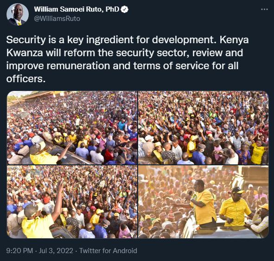Screen dimensions: 274x261
Task: Click display name William Samoei Ruto, PhD
Action: (76, 9)
